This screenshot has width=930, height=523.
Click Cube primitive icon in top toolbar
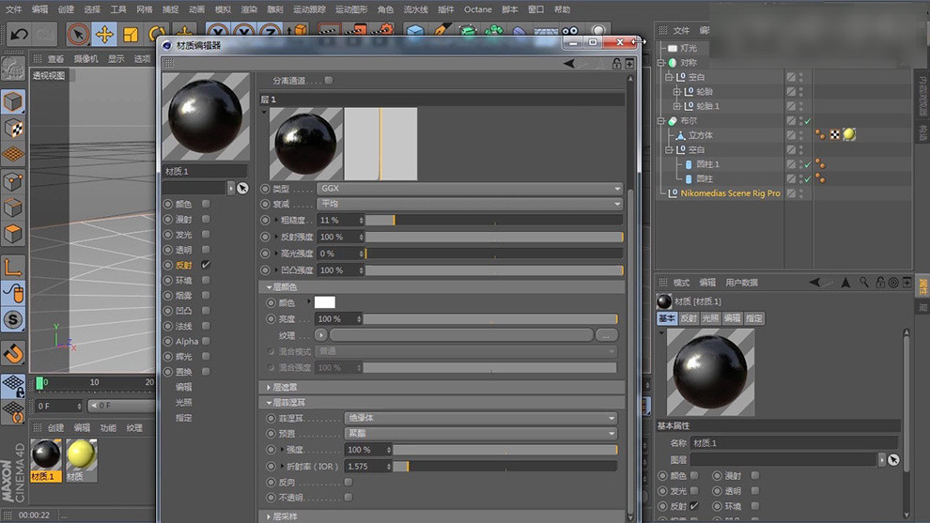click(415, 31)
